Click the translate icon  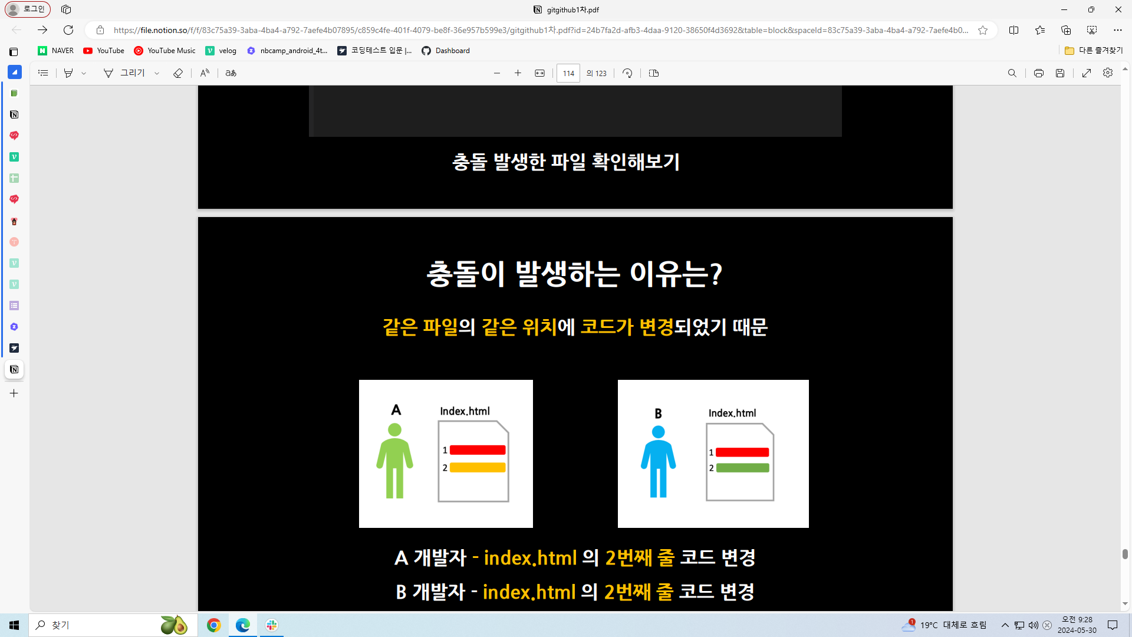(x=231, y=73)
